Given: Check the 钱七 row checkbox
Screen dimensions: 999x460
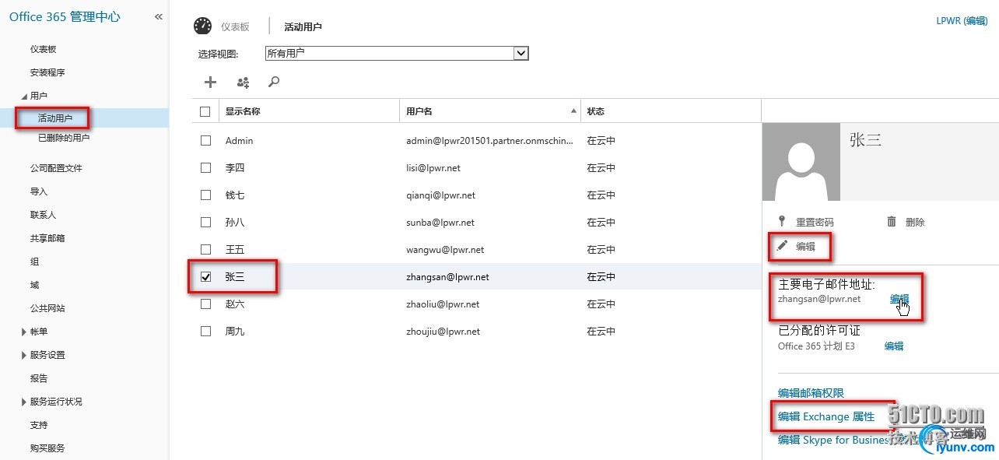Looking at the screenshot, I should 205,195.
